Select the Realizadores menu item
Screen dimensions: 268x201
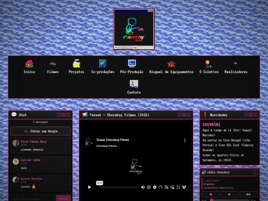click(236, 72)
